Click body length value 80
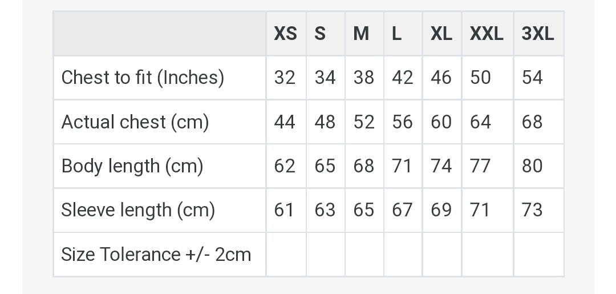 click(532, 166)
